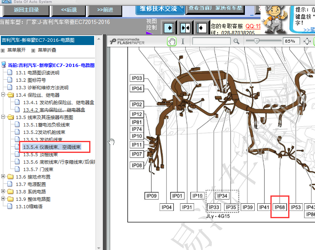Screen dimensions: 315x250
Task: Click the Macromedia FlashPaper logo
Action: coord(127,41)
